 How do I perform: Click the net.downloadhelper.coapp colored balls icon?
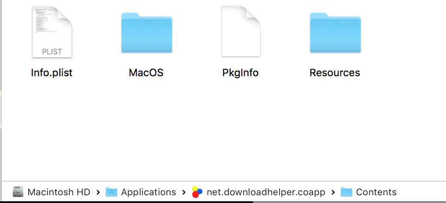pyautogui.click(x=197, y=192)
